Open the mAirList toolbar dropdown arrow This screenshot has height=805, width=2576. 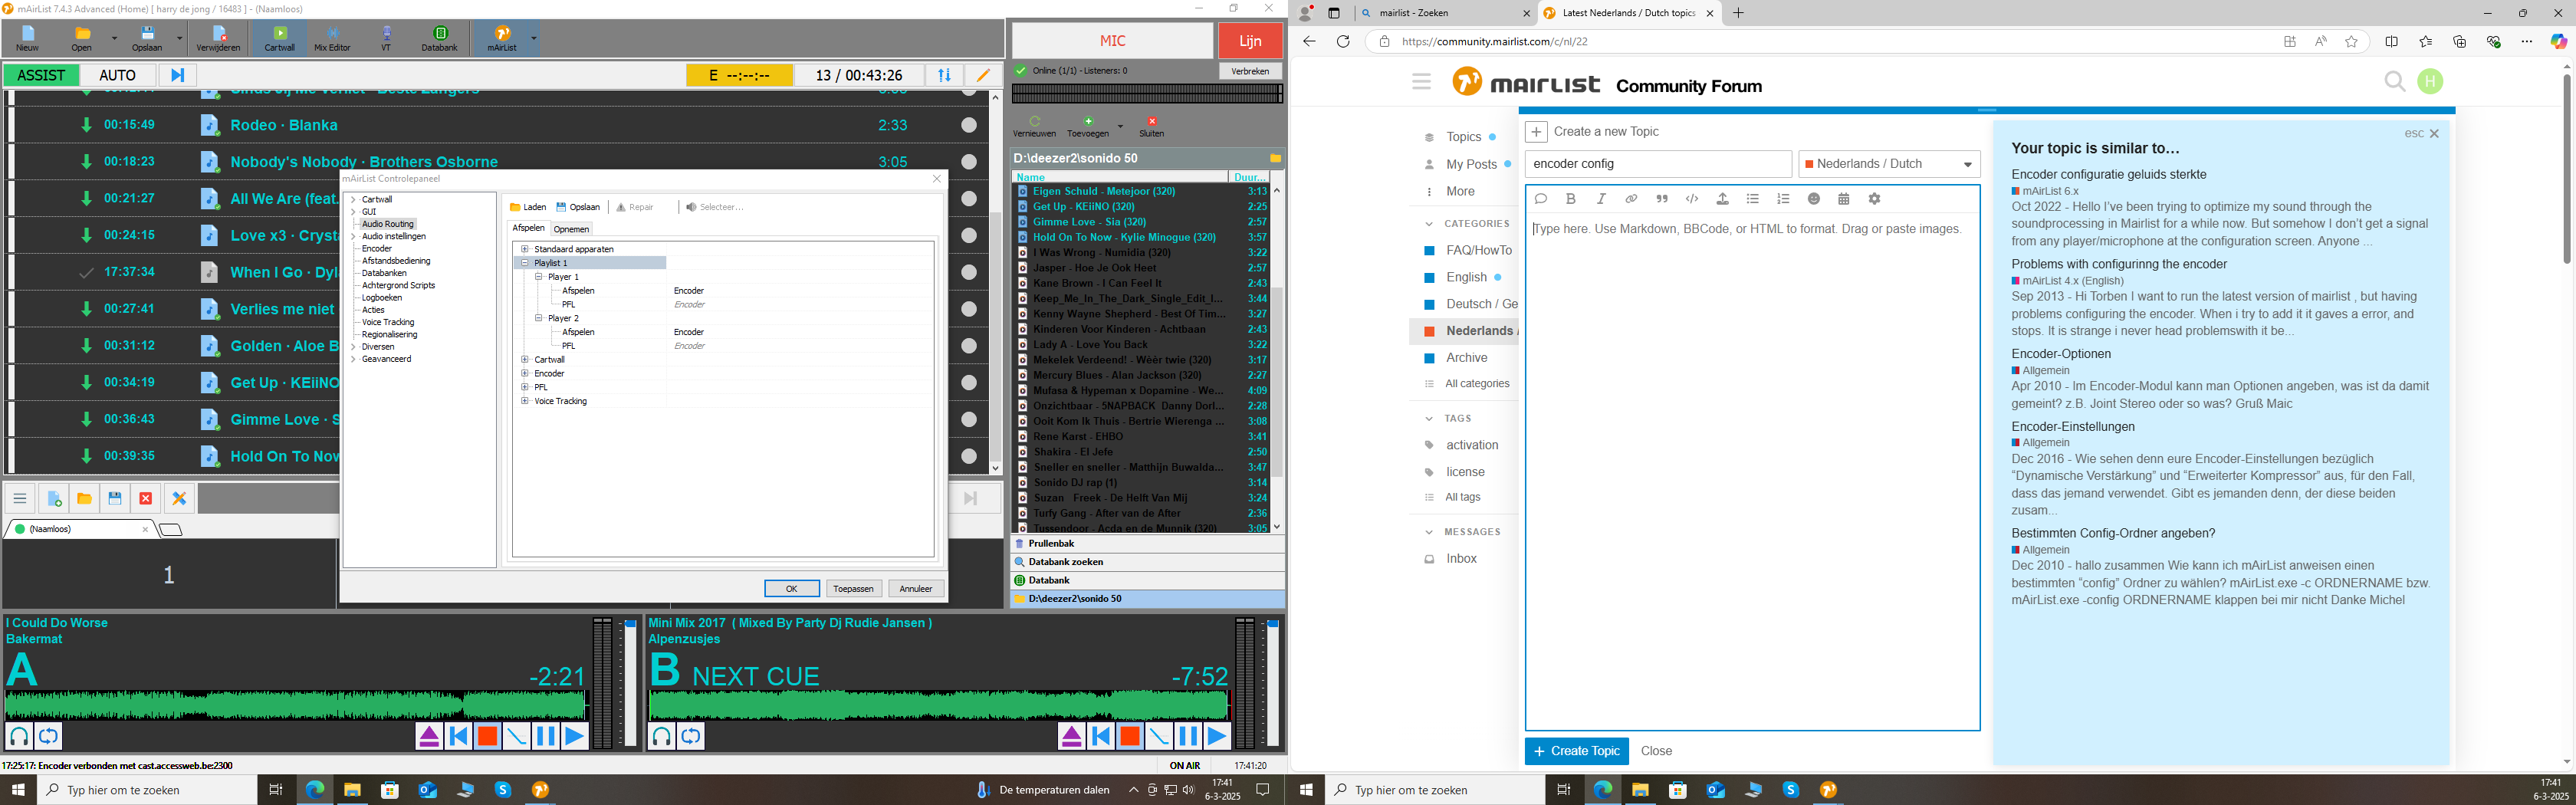click(x=533, y=39)
